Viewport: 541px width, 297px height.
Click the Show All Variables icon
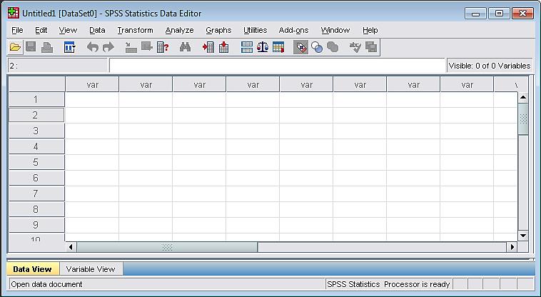[x=333, y=47]
